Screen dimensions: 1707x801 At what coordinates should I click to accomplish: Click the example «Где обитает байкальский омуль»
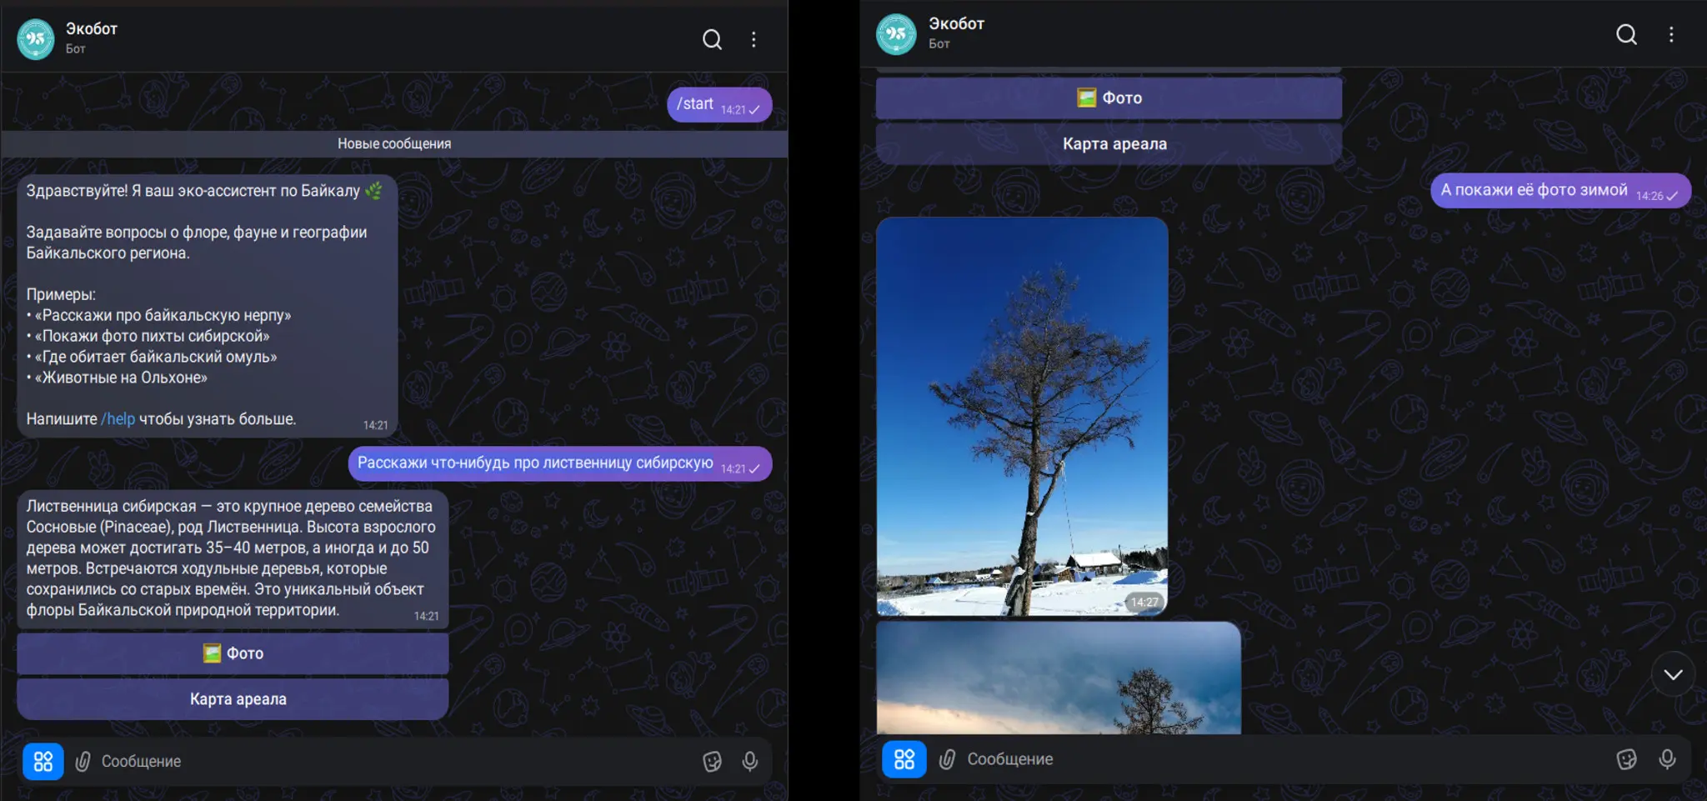click(x=156, y=357)
